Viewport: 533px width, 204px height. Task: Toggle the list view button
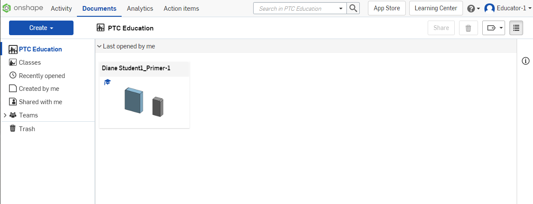pos(516,28)
